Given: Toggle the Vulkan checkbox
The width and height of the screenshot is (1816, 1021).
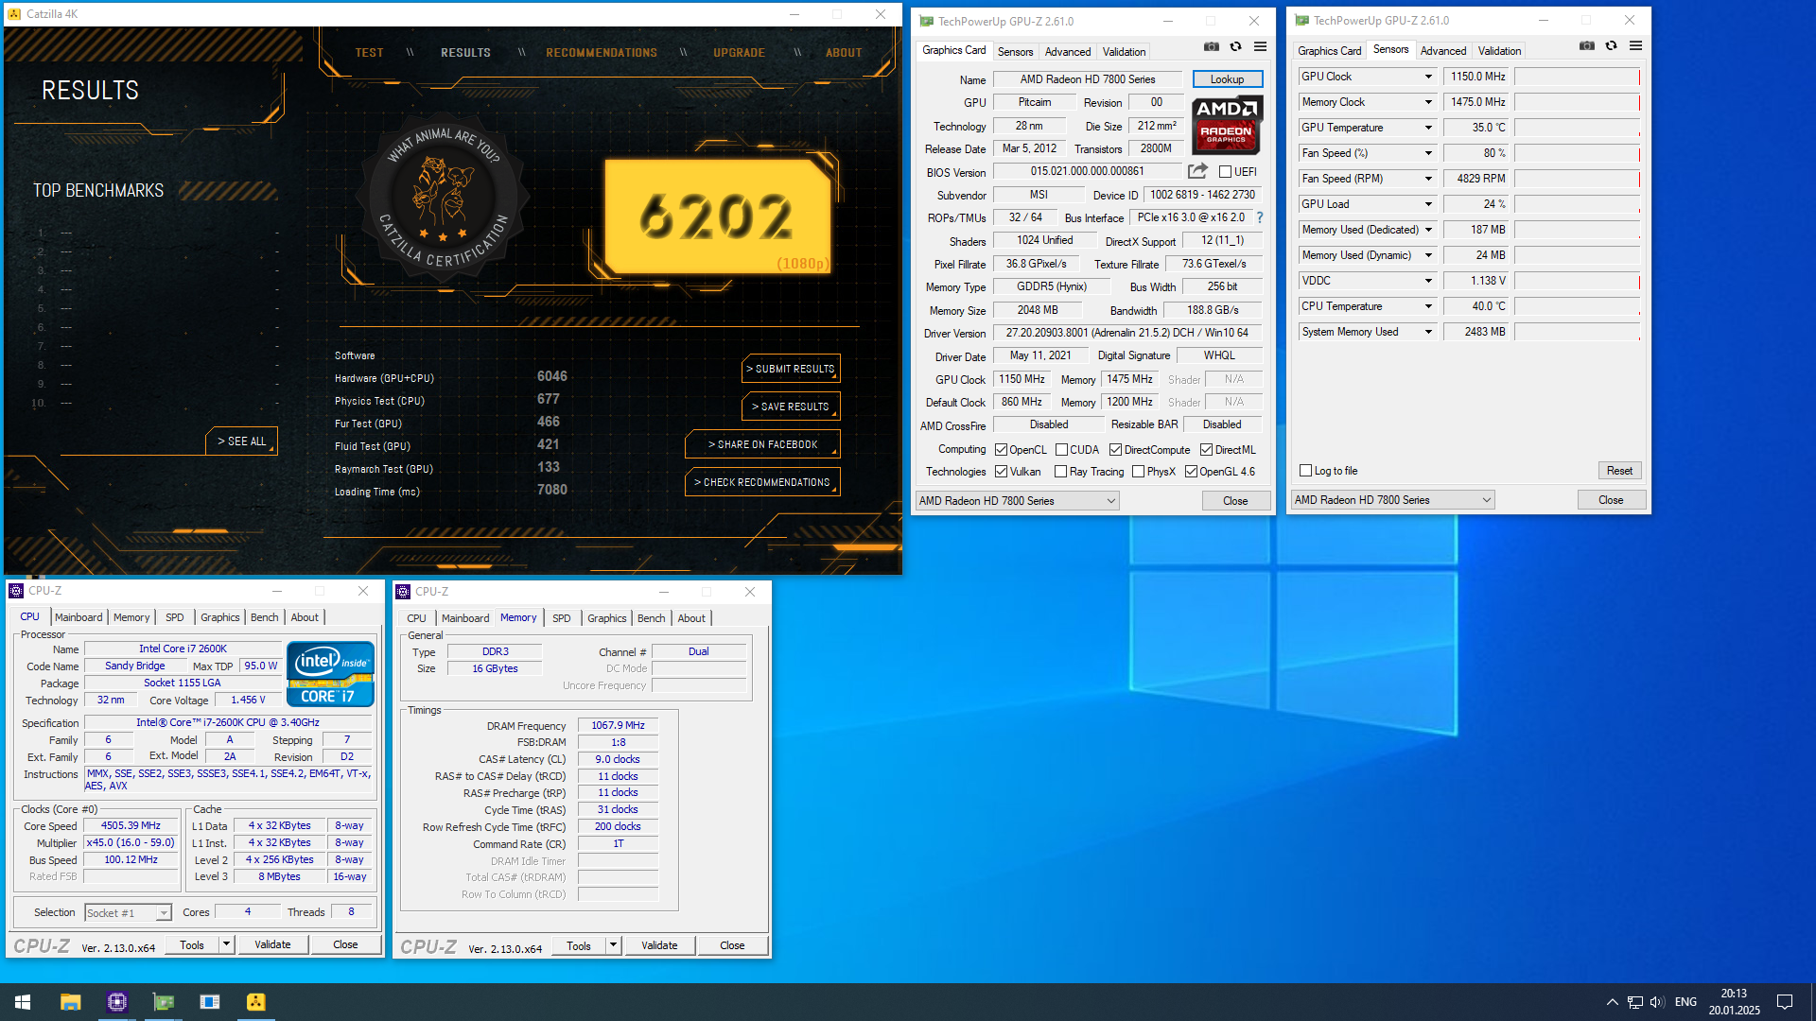Looking at the screenshot, I should click(x=1001, y=472).
